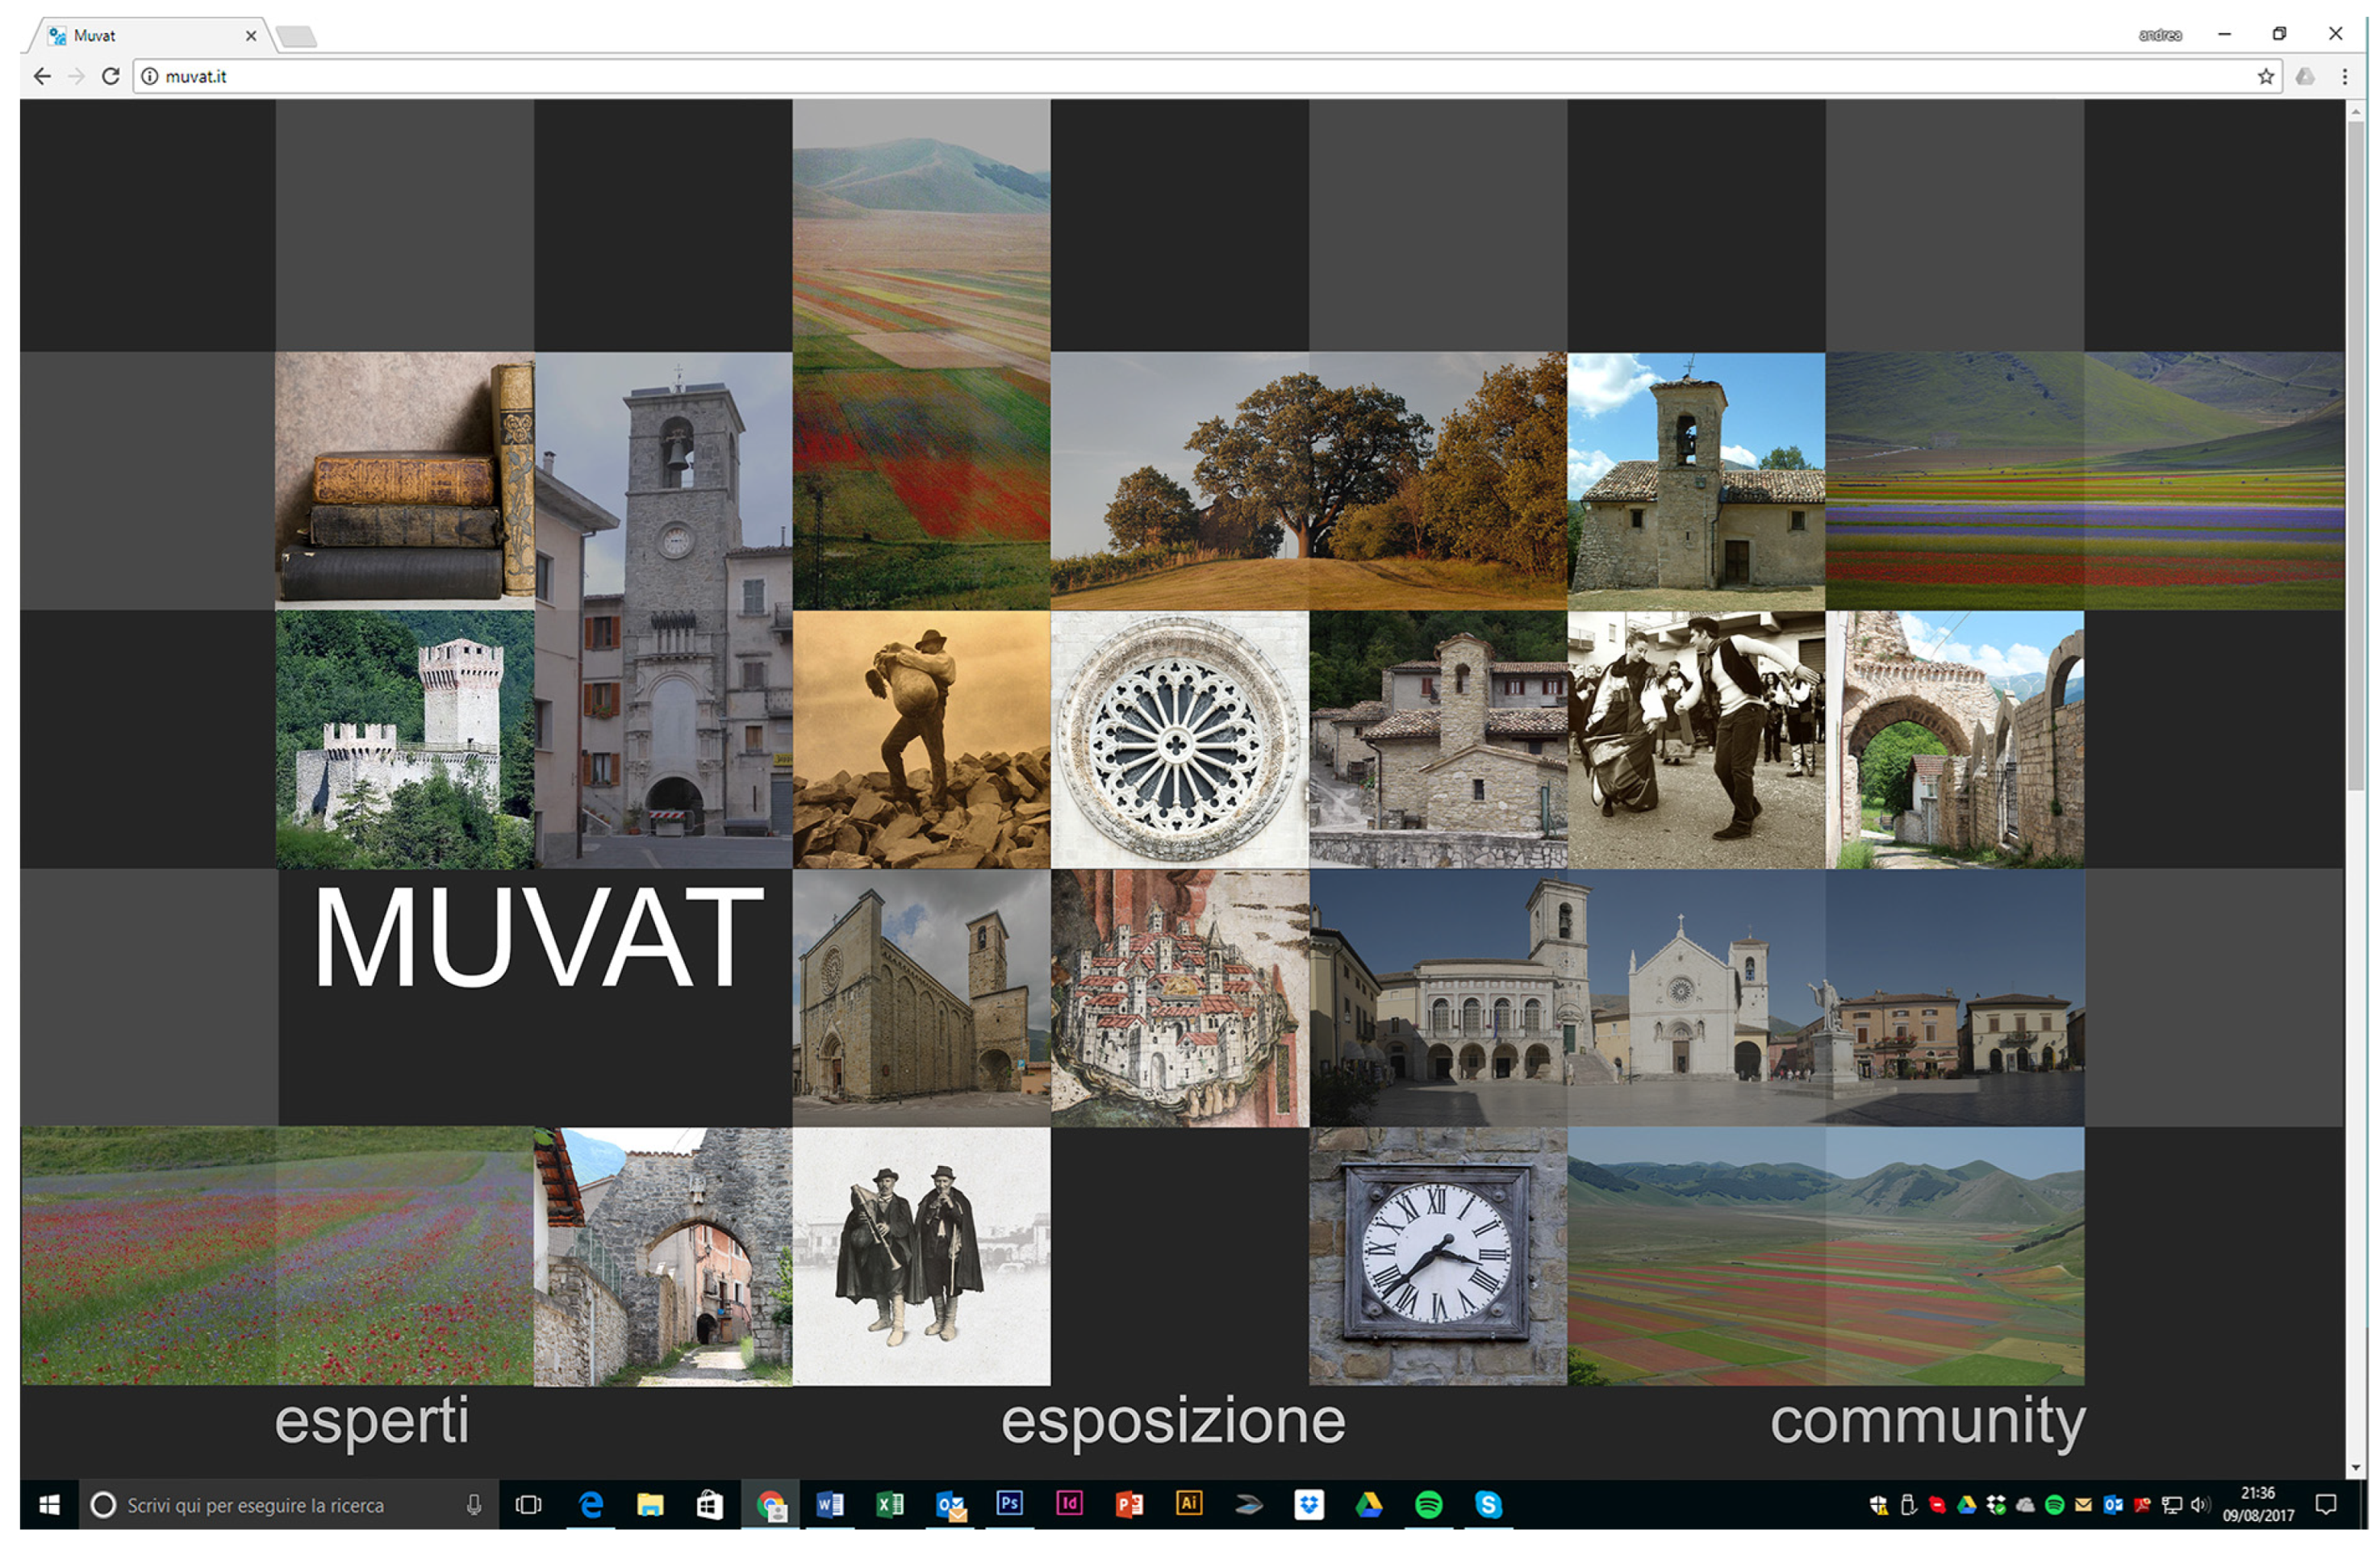This screenshot has width=2380, height=1547.
Task: Open Illustrator from the taskbar
Action: pyautogui.click(x=1188, y=1504)
